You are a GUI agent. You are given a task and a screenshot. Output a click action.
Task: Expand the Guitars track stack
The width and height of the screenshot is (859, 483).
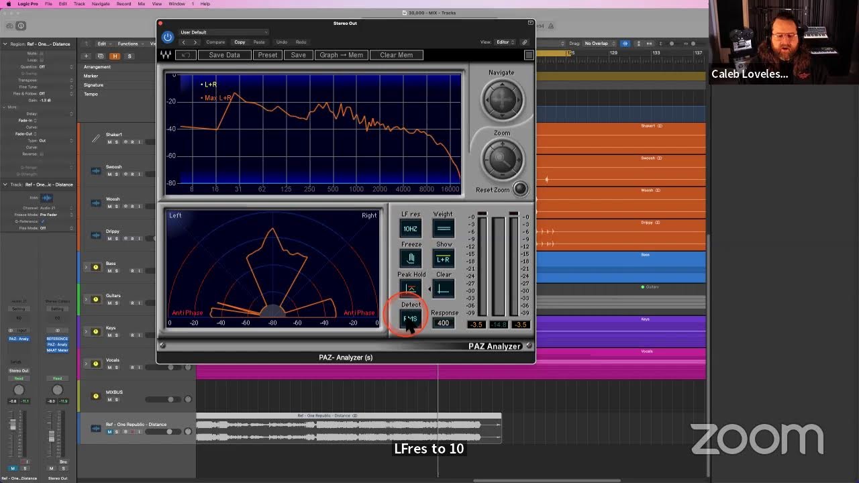click(85, 300)
